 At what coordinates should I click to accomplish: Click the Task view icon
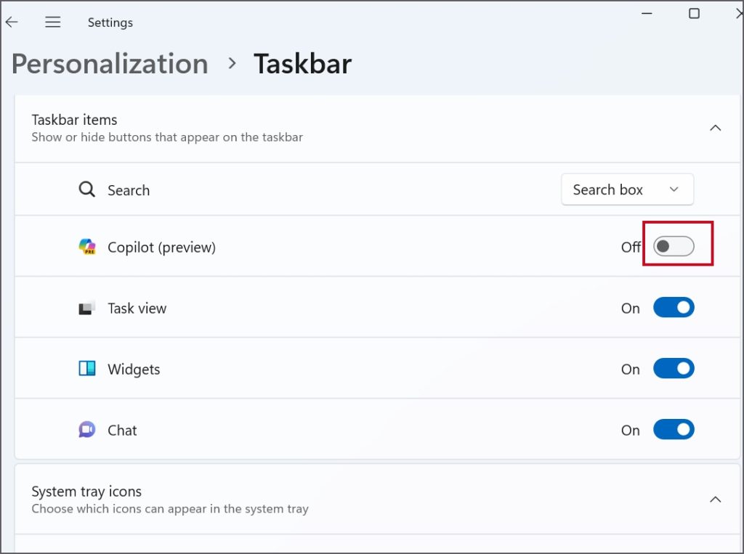87,309
